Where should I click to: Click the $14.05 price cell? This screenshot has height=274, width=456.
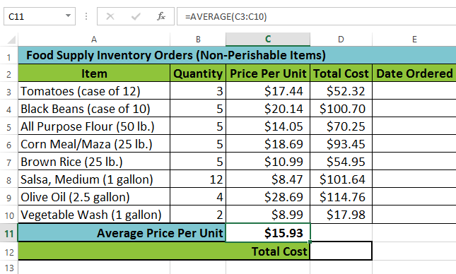[x=268, y=126]
